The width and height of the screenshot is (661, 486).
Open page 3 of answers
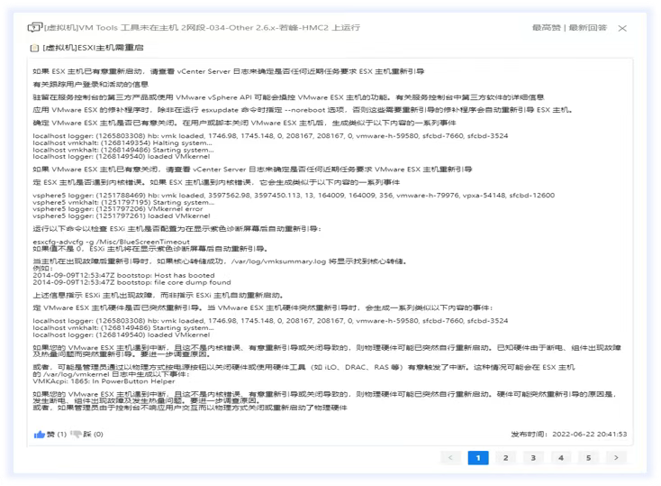[x=533, y=458]
